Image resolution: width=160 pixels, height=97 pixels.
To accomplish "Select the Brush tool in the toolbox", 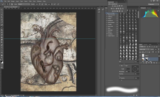I will [x=2, y=27].
